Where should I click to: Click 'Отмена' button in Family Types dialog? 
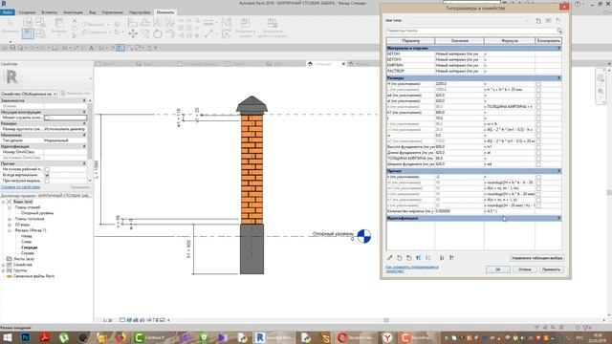tap(525, 269)
